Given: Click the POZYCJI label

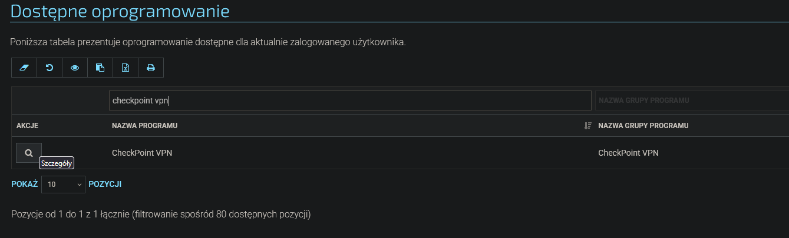Looking at the screenshot, I should (105, 185).
